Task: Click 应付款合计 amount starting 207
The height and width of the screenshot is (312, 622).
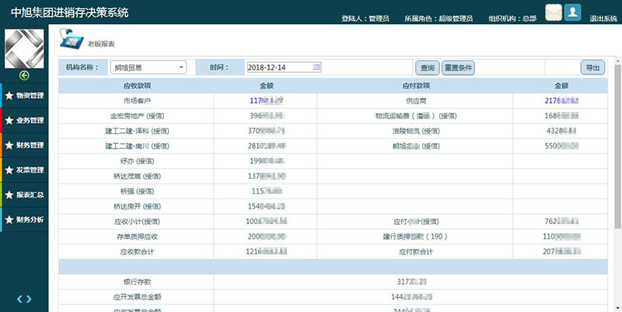Action: [561, 251]
